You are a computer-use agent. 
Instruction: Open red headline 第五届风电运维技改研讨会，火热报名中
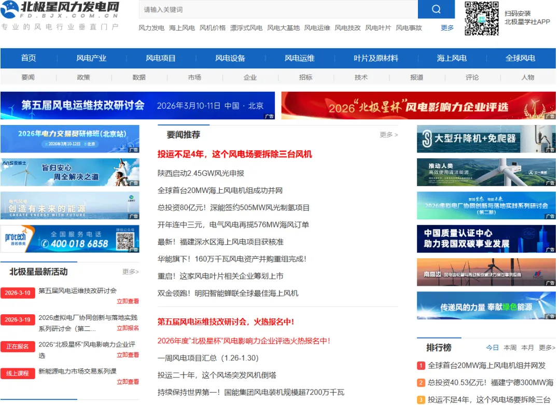pos(226,322)
